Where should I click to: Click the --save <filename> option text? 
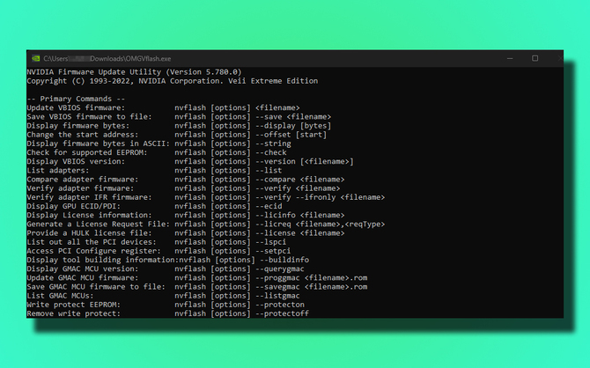click(x=293, y=116)
